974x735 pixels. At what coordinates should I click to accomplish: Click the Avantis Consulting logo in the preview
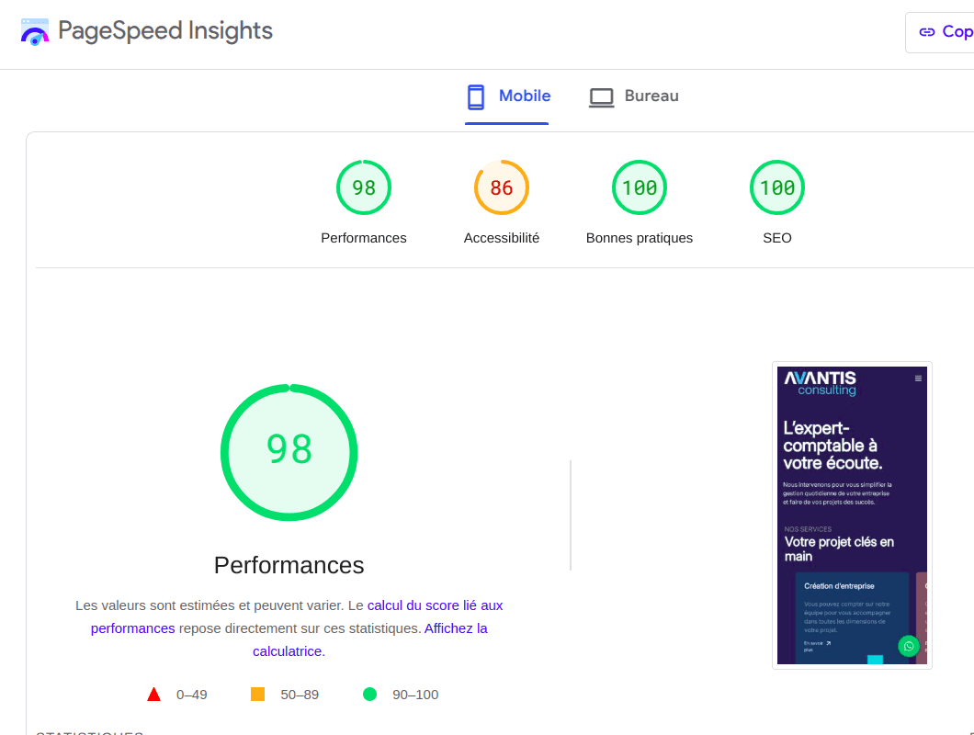(x=820, y=383)
